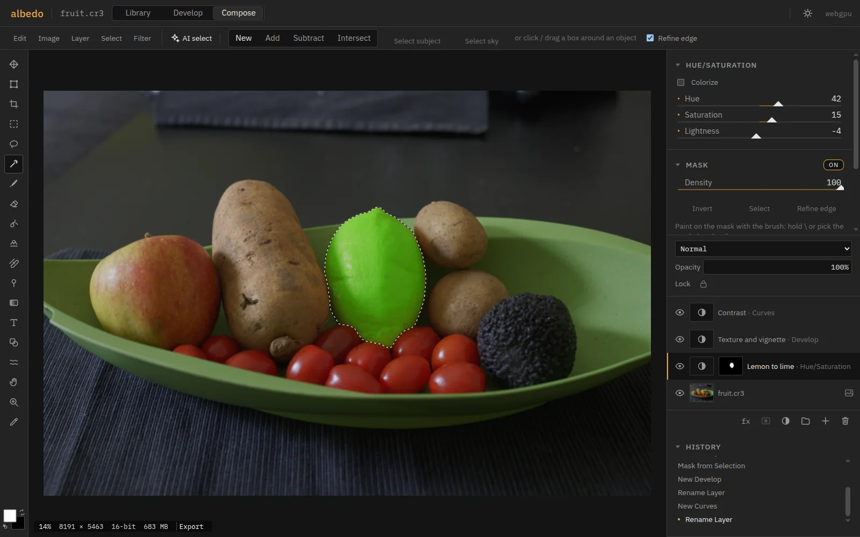860x537 pixels.
Task: Open the Edit menu
Action: point(20,38)
